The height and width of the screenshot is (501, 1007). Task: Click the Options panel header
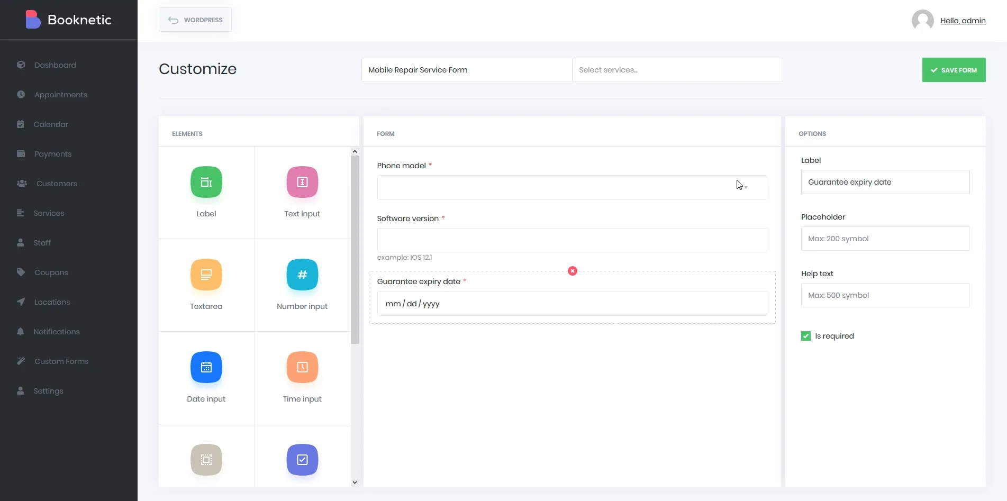[812, 133]
